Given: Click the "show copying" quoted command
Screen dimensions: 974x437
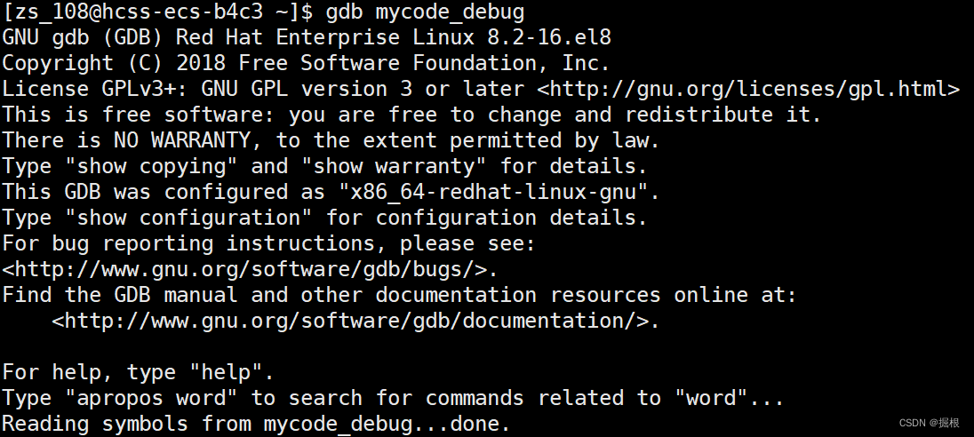Looking at the screenshot, I should click(x=151, y=166).
